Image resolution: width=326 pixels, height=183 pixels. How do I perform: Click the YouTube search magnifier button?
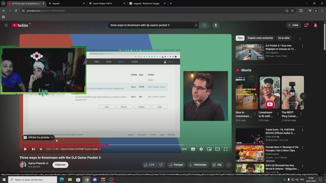click(x=204, y=25)
